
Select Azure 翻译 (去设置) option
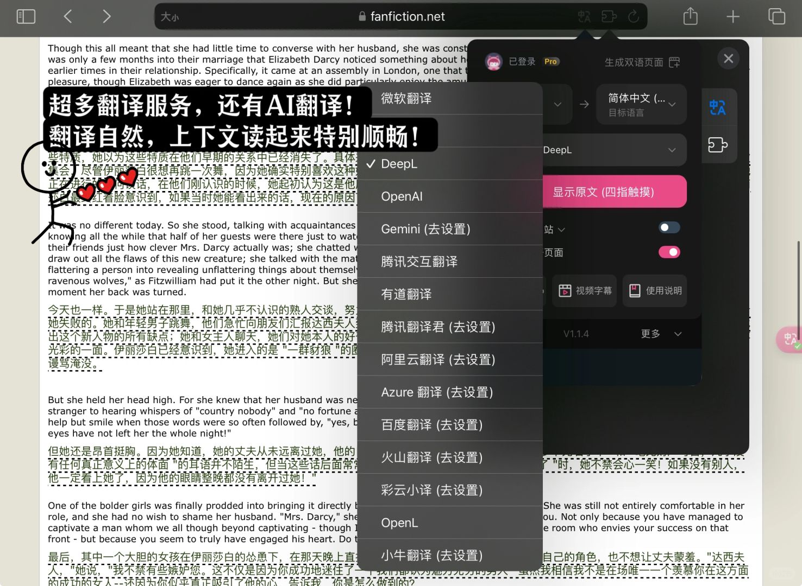pos(450,392)
